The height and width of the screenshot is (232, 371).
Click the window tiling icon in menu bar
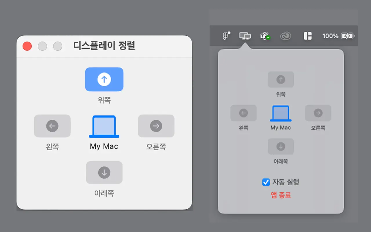tap(308, 36)
